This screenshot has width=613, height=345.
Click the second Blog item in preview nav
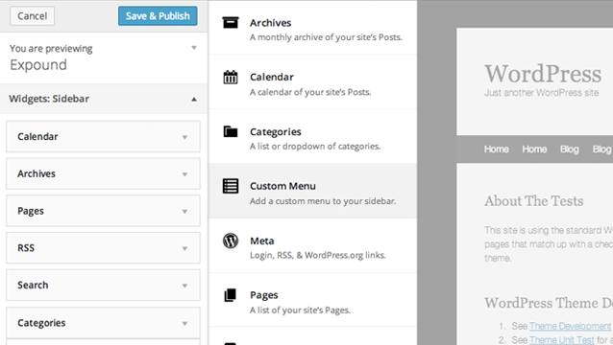tap(601, 149)
